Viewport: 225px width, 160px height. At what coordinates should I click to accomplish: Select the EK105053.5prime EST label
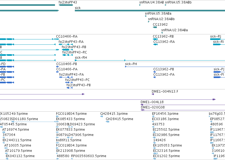pos(167,145)
